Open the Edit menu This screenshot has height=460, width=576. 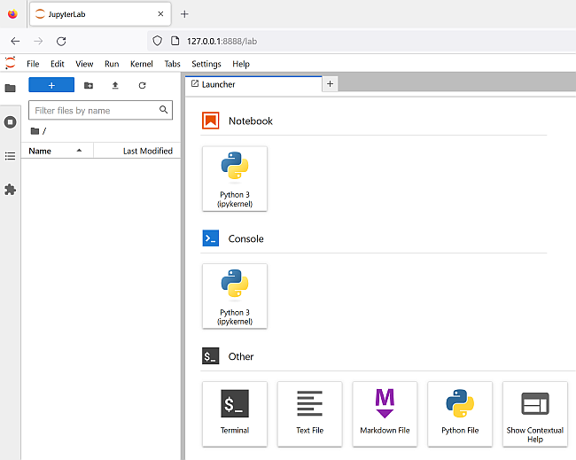point(58,64)
